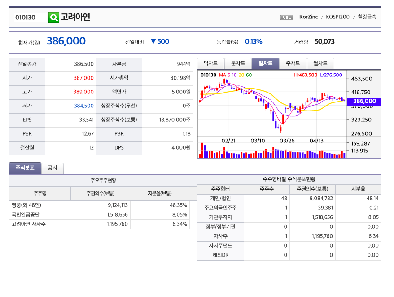Click the 03/26 date label on chart
Screen dimensions: 394x297
(287, 141)
